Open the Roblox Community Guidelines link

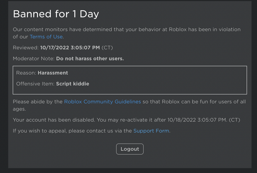pos(102,102)
